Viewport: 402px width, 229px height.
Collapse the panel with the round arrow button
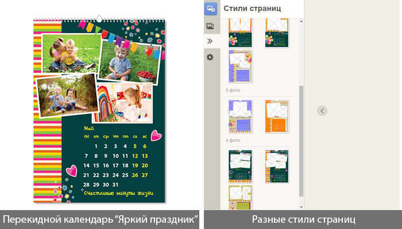(x=322, y=110)
